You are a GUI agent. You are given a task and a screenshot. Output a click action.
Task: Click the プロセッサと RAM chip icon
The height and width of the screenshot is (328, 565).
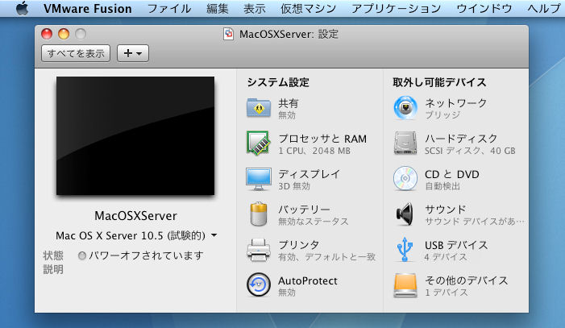258,143
